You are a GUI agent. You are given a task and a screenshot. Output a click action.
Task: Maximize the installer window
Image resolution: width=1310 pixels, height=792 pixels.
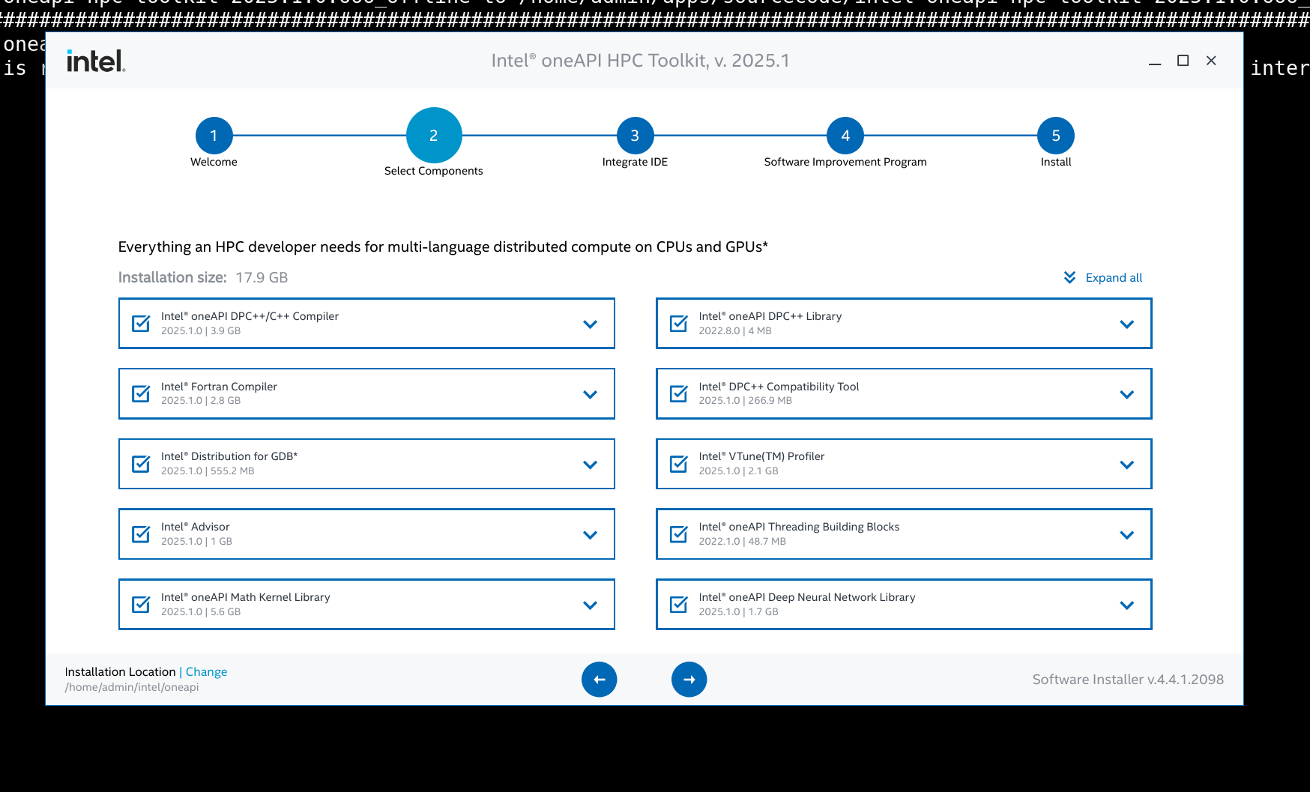point(1183,61)
